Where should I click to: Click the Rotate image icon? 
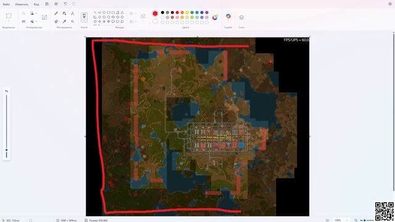coord(32,14)
